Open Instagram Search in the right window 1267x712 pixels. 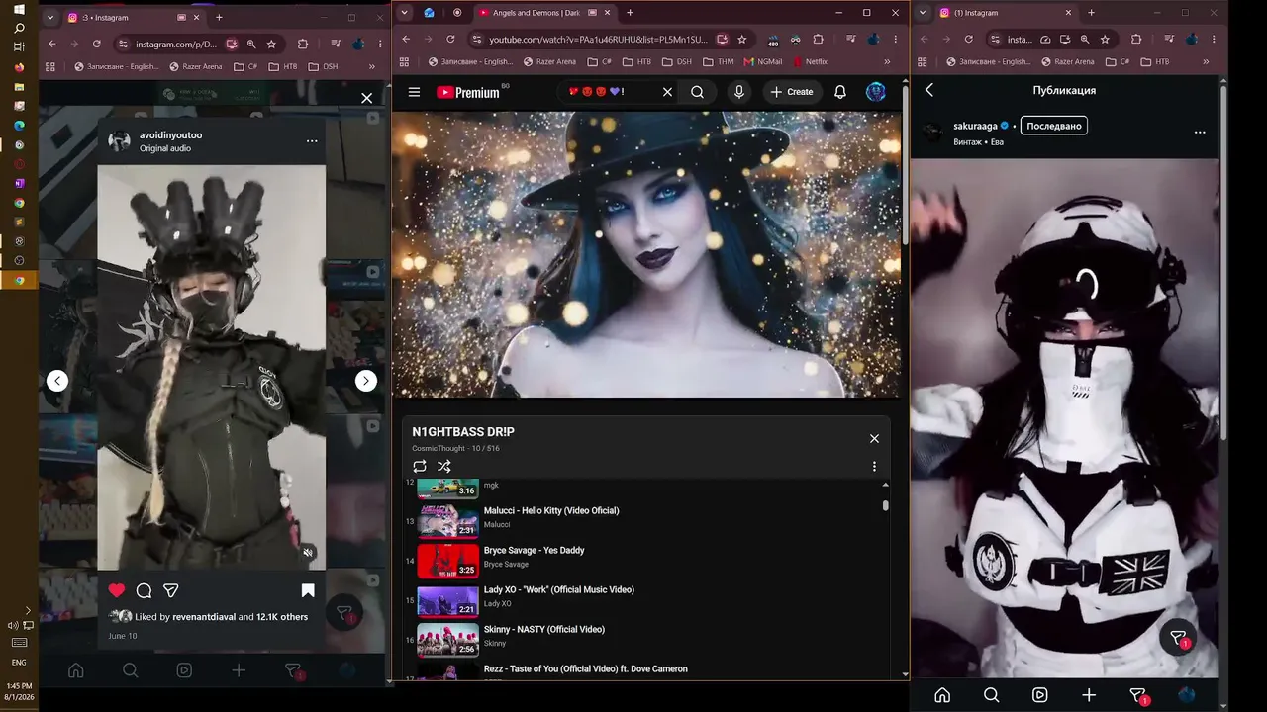pyautogui.click(x=991, y=695)
